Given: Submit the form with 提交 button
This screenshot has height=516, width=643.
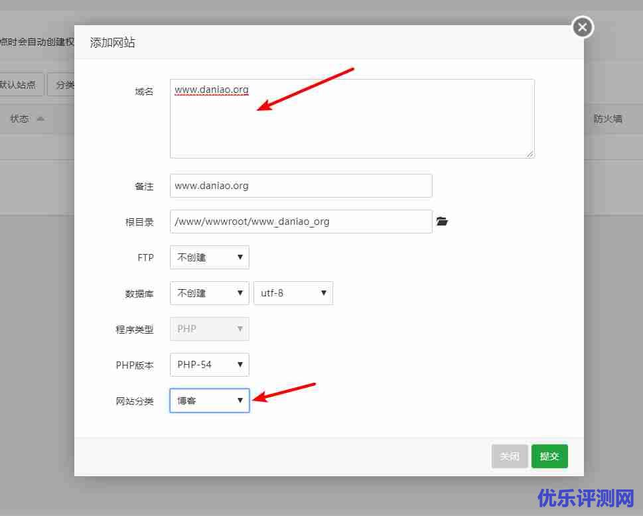Looking at the screenshot, I should coord(549,456).
